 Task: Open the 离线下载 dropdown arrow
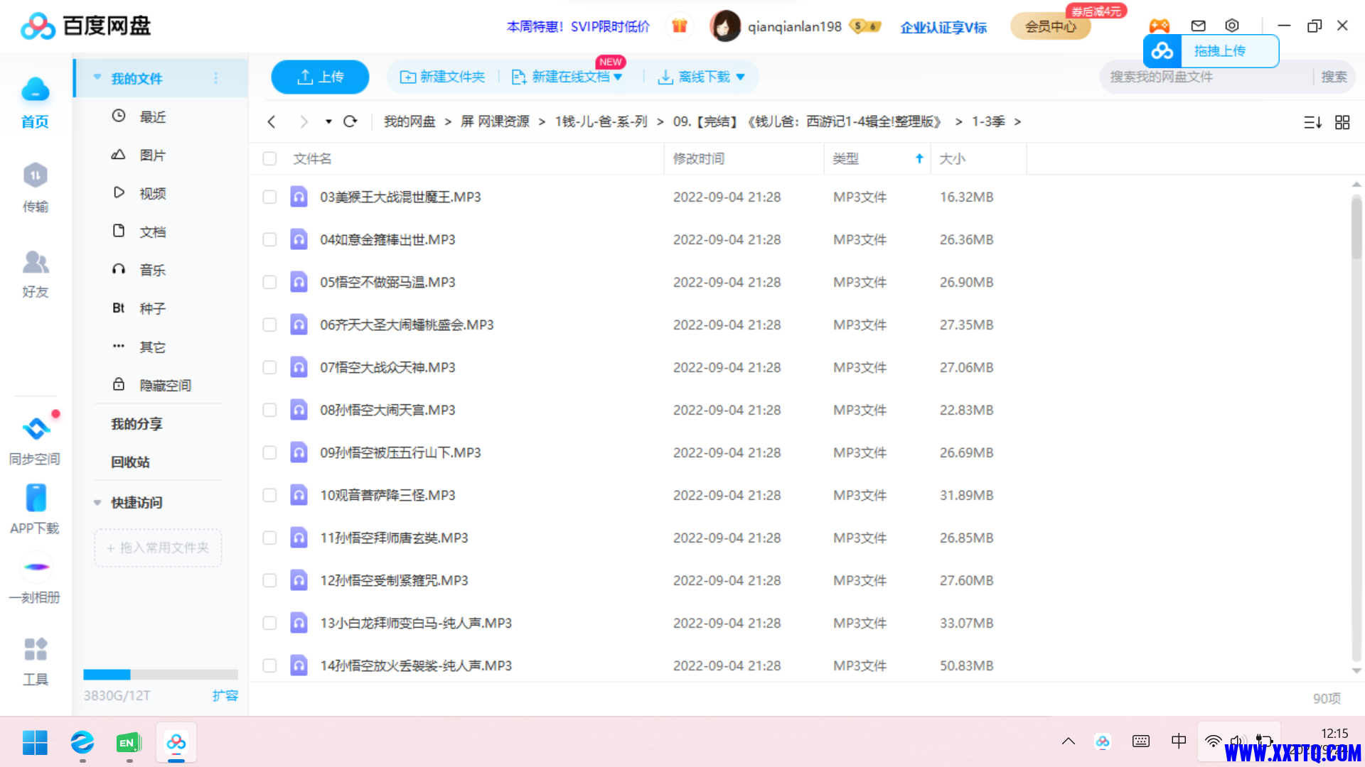click(x=741, y=77)
